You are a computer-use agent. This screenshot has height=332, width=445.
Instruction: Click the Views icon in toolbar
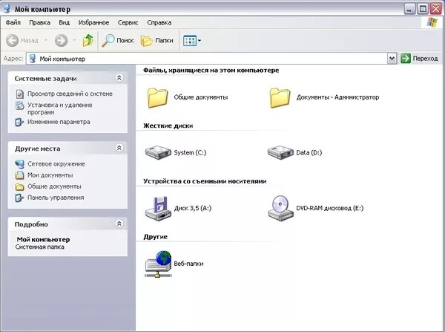click(x=190, y=41)
